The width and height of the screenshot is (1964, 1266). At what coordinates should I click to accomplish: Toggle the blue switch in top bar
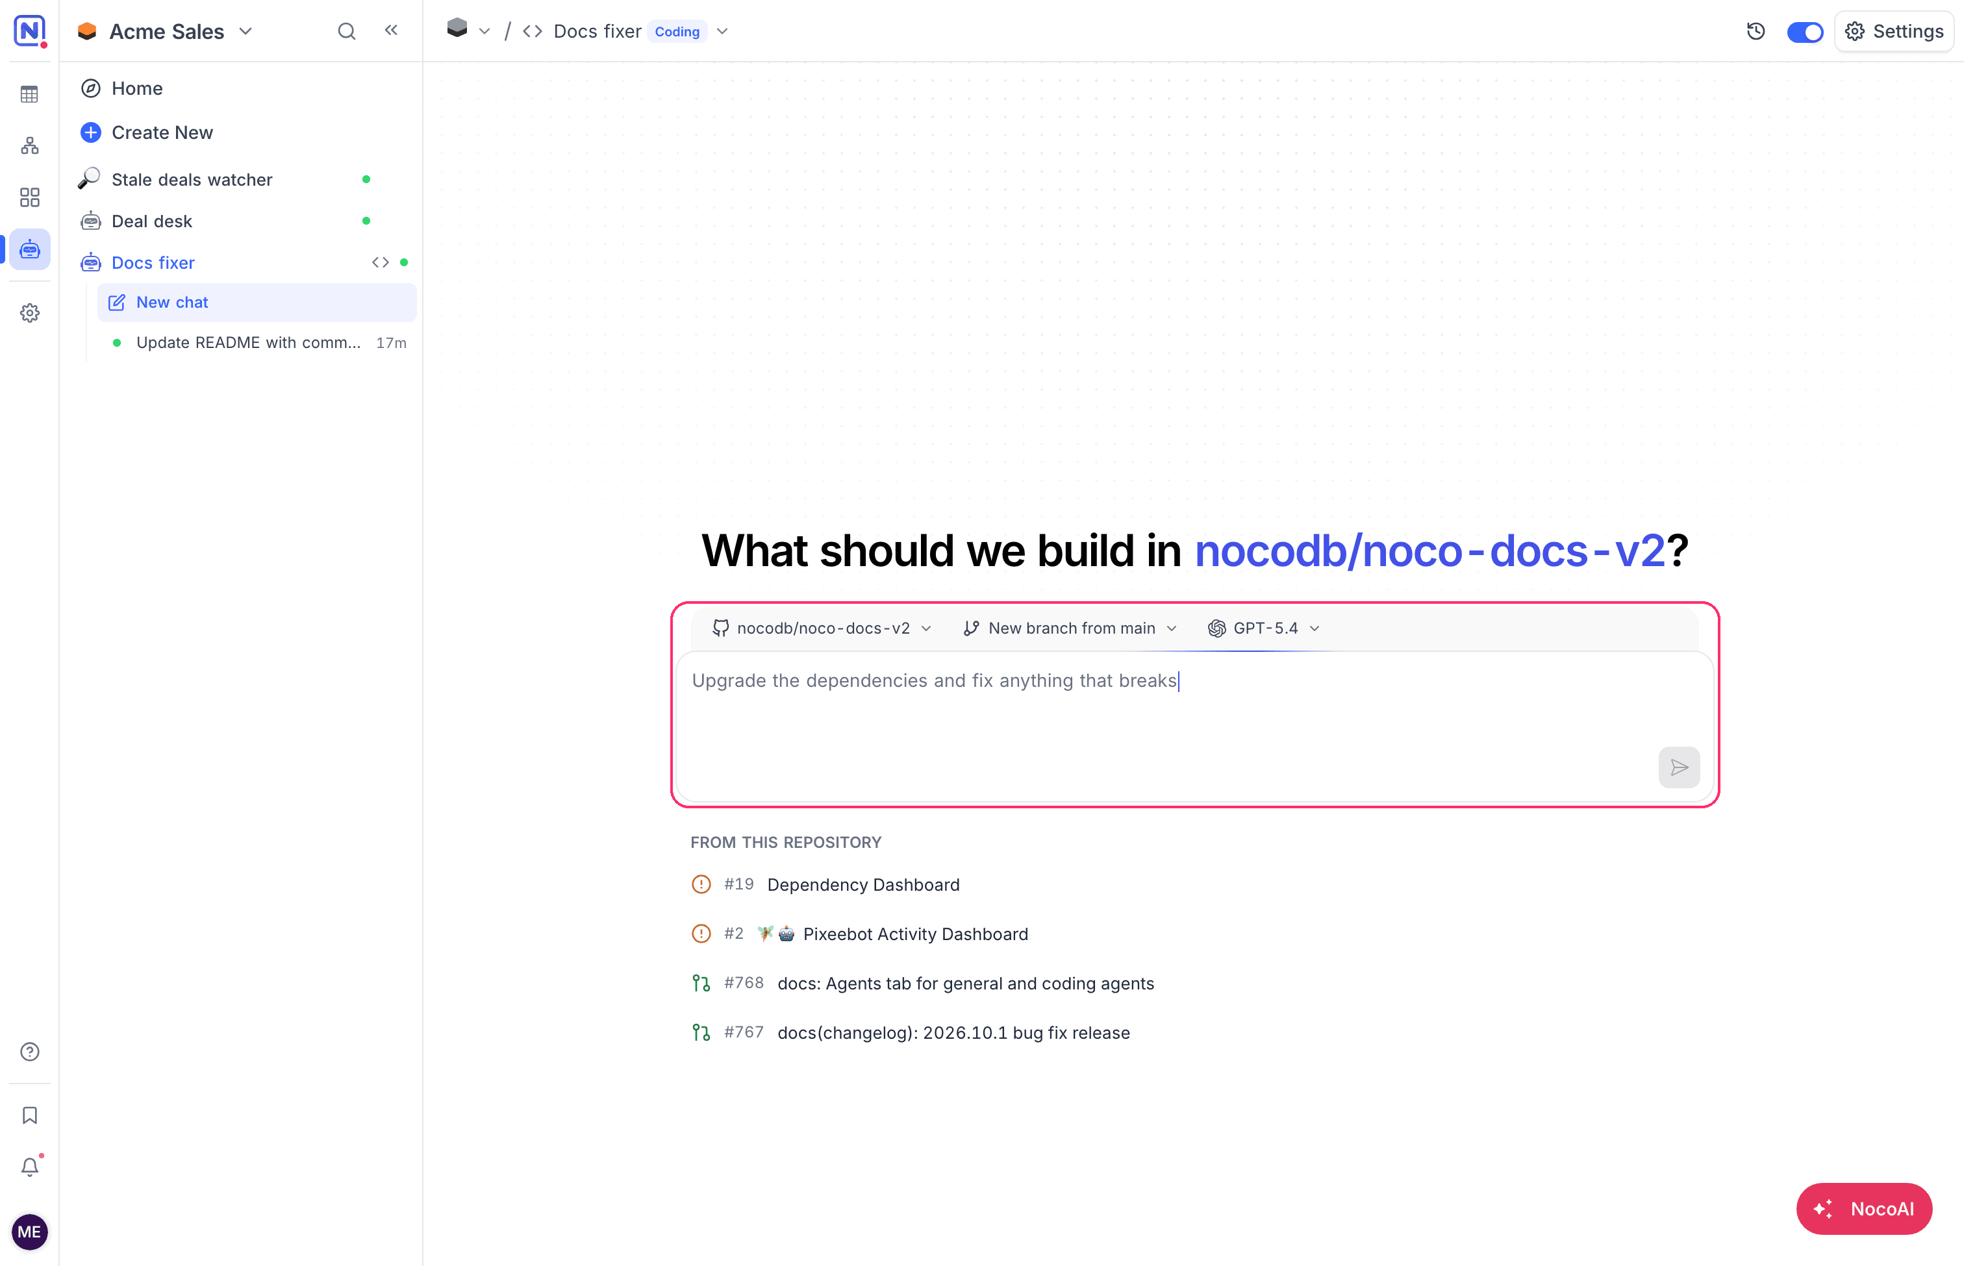[x=1804, y=32]
